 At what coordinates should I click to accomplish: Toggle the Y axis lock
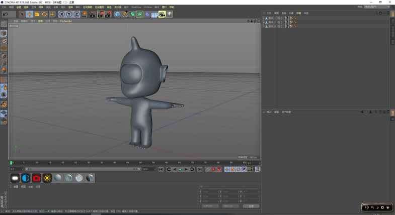[x=69, y=14]
